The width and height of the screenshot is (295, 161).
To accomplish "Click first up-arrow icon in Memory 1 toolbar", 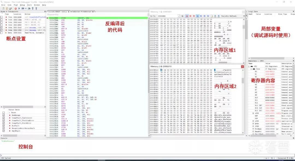I will click(x=215, y=16).
